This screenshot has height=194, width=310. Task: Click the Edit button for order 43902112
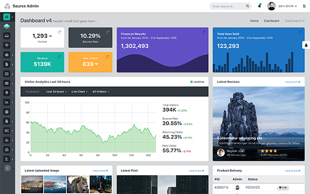click(283, 187)
